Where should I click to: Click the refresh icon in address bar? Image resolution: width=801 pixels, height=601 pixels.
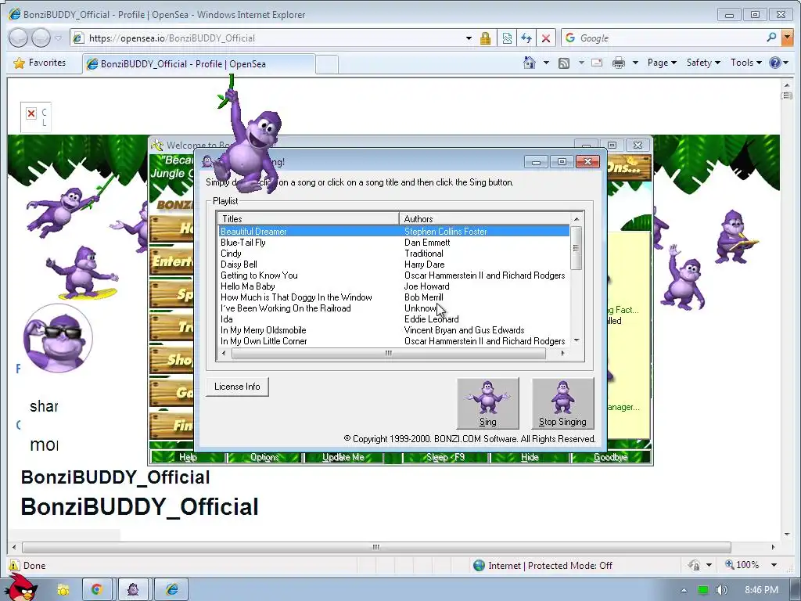(526, 38)
